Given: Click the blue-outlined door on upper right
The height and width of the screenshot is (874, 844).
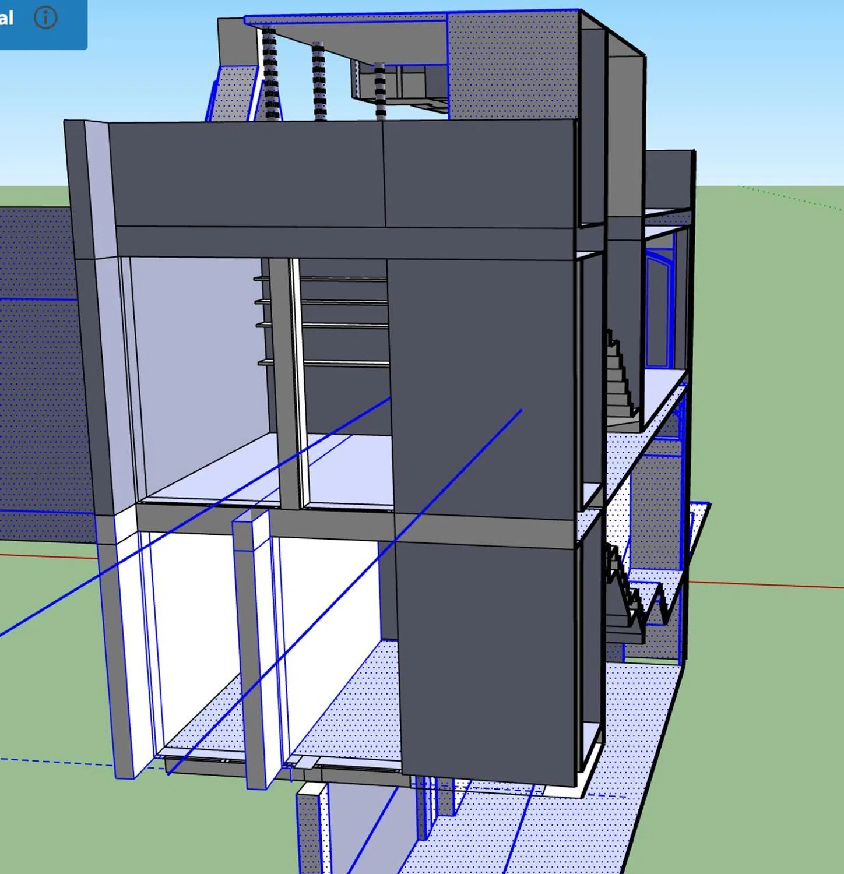Looking at the screenshot, I should 659,309.
